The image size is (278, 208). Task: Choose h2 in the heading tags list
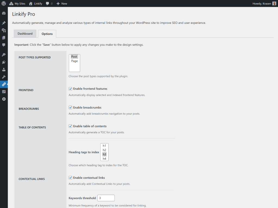pos(104,150)
